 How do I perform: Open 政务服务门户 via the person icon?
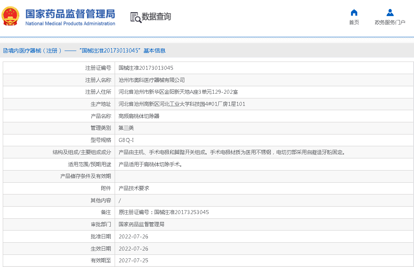pyautogui.click(x=390, y=13)
